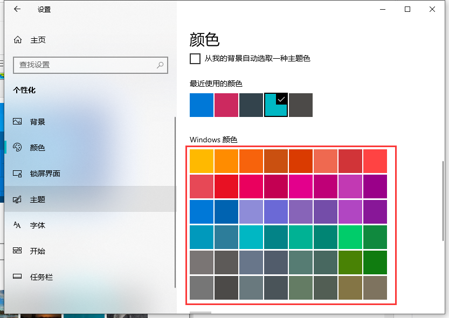449x318 pixels.
Task: Click the 主题 brush icon in sidebar
Action: click(18, 199)
